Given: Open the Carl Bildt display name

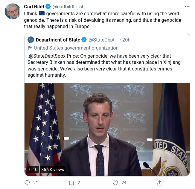Looking at the screenshot, I should (x=34, y=7).
